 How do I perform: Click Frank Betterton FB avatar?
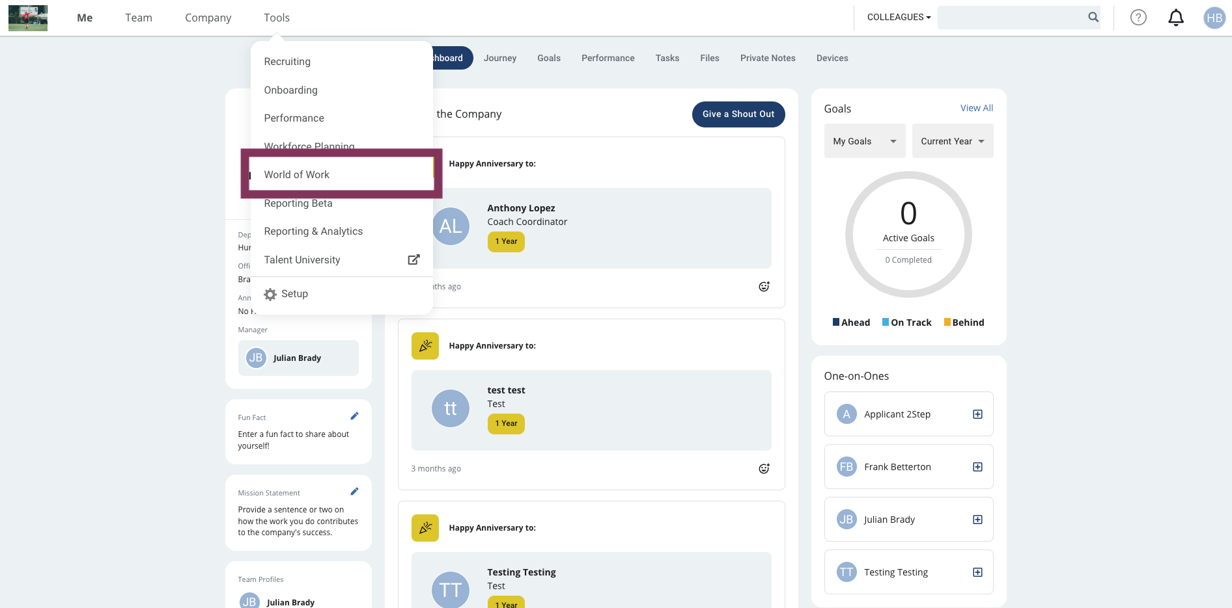(x=847, y=467)
